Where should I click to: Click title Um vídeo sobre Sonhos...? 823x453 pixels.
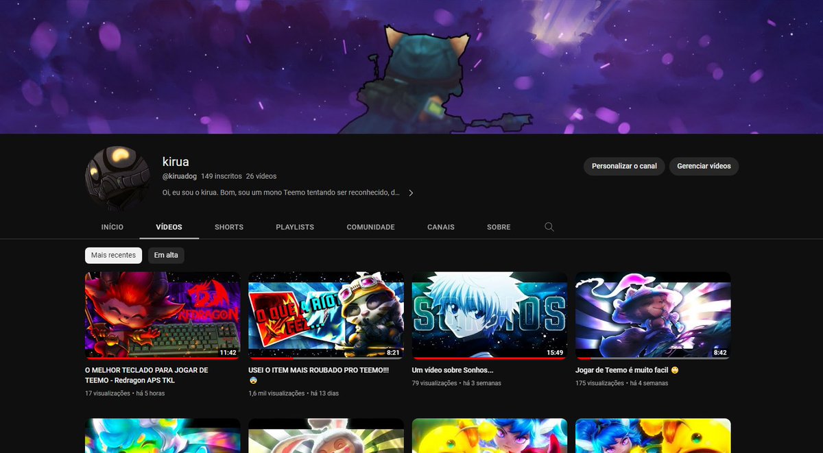click(453, 370)
